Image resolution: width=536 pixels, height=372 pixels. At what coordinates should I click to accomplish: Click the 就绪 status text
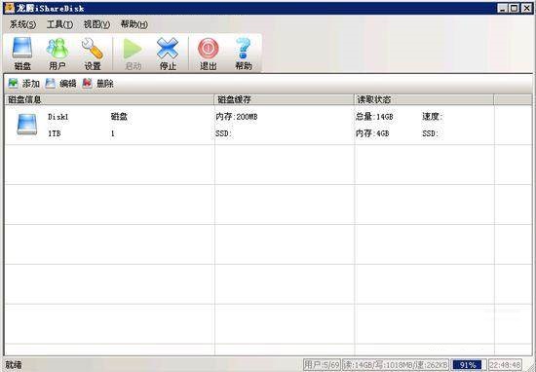pyautogui.click(x=14, y=365)
